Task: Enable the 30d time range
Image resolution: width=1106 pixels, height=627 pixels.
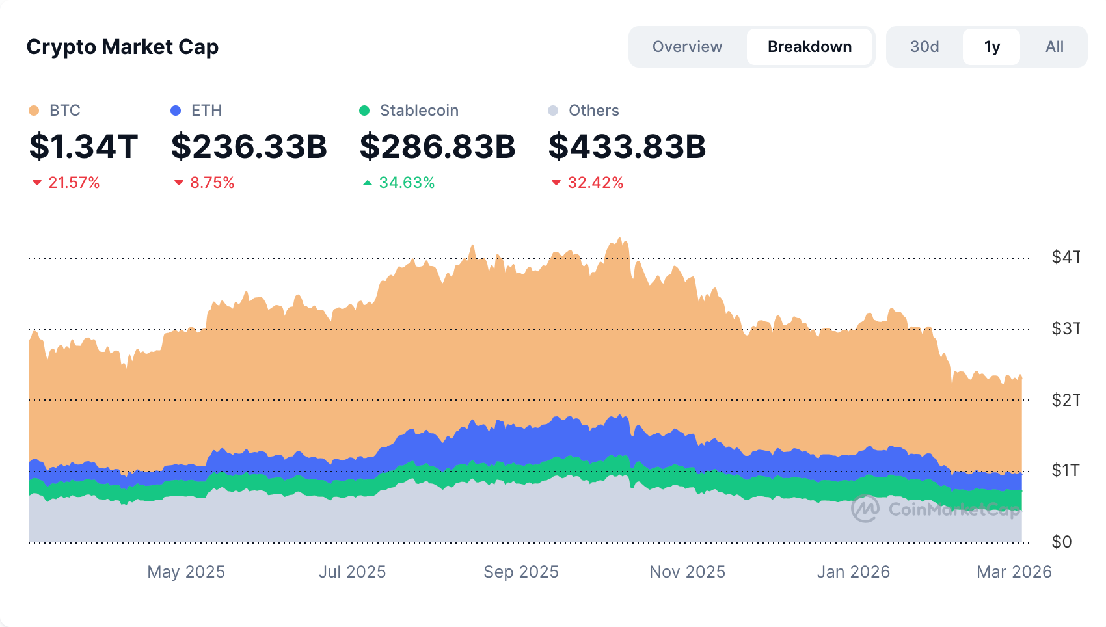Action: (x=924, y=46)
